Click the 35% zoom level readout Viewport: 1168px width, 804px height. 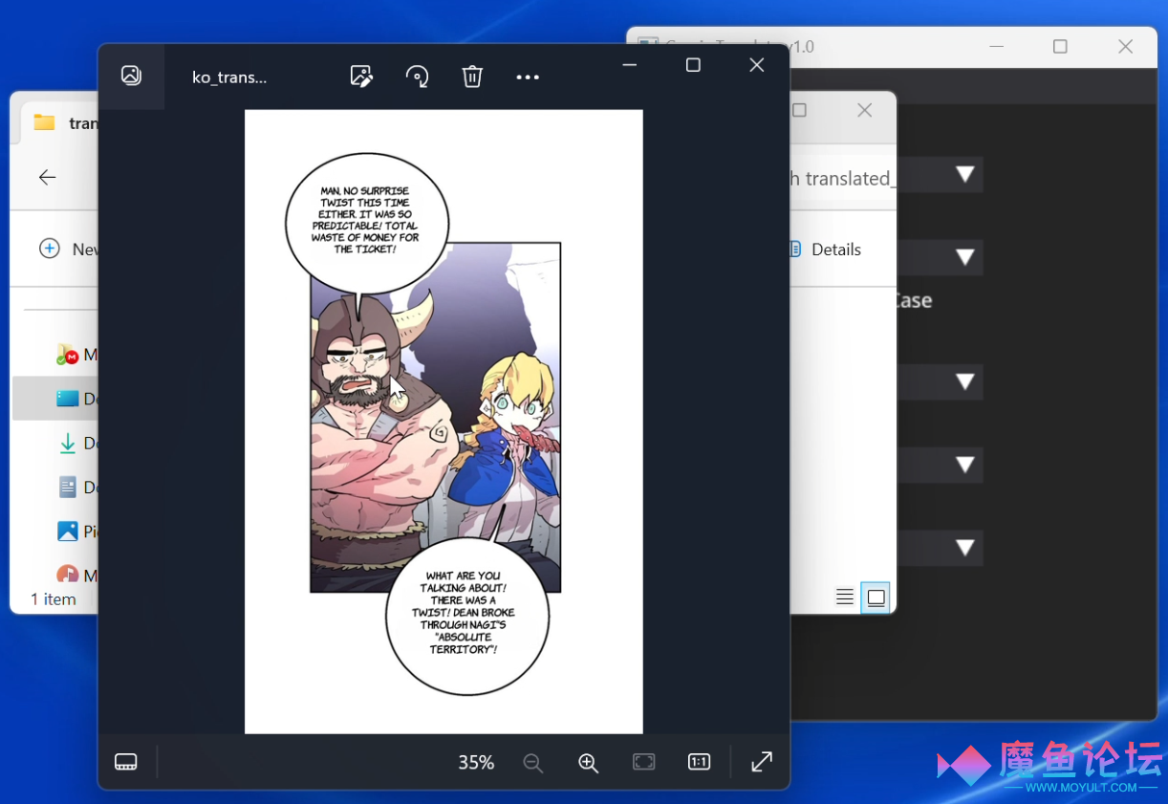pyautogui.click(x=476, y=762)
